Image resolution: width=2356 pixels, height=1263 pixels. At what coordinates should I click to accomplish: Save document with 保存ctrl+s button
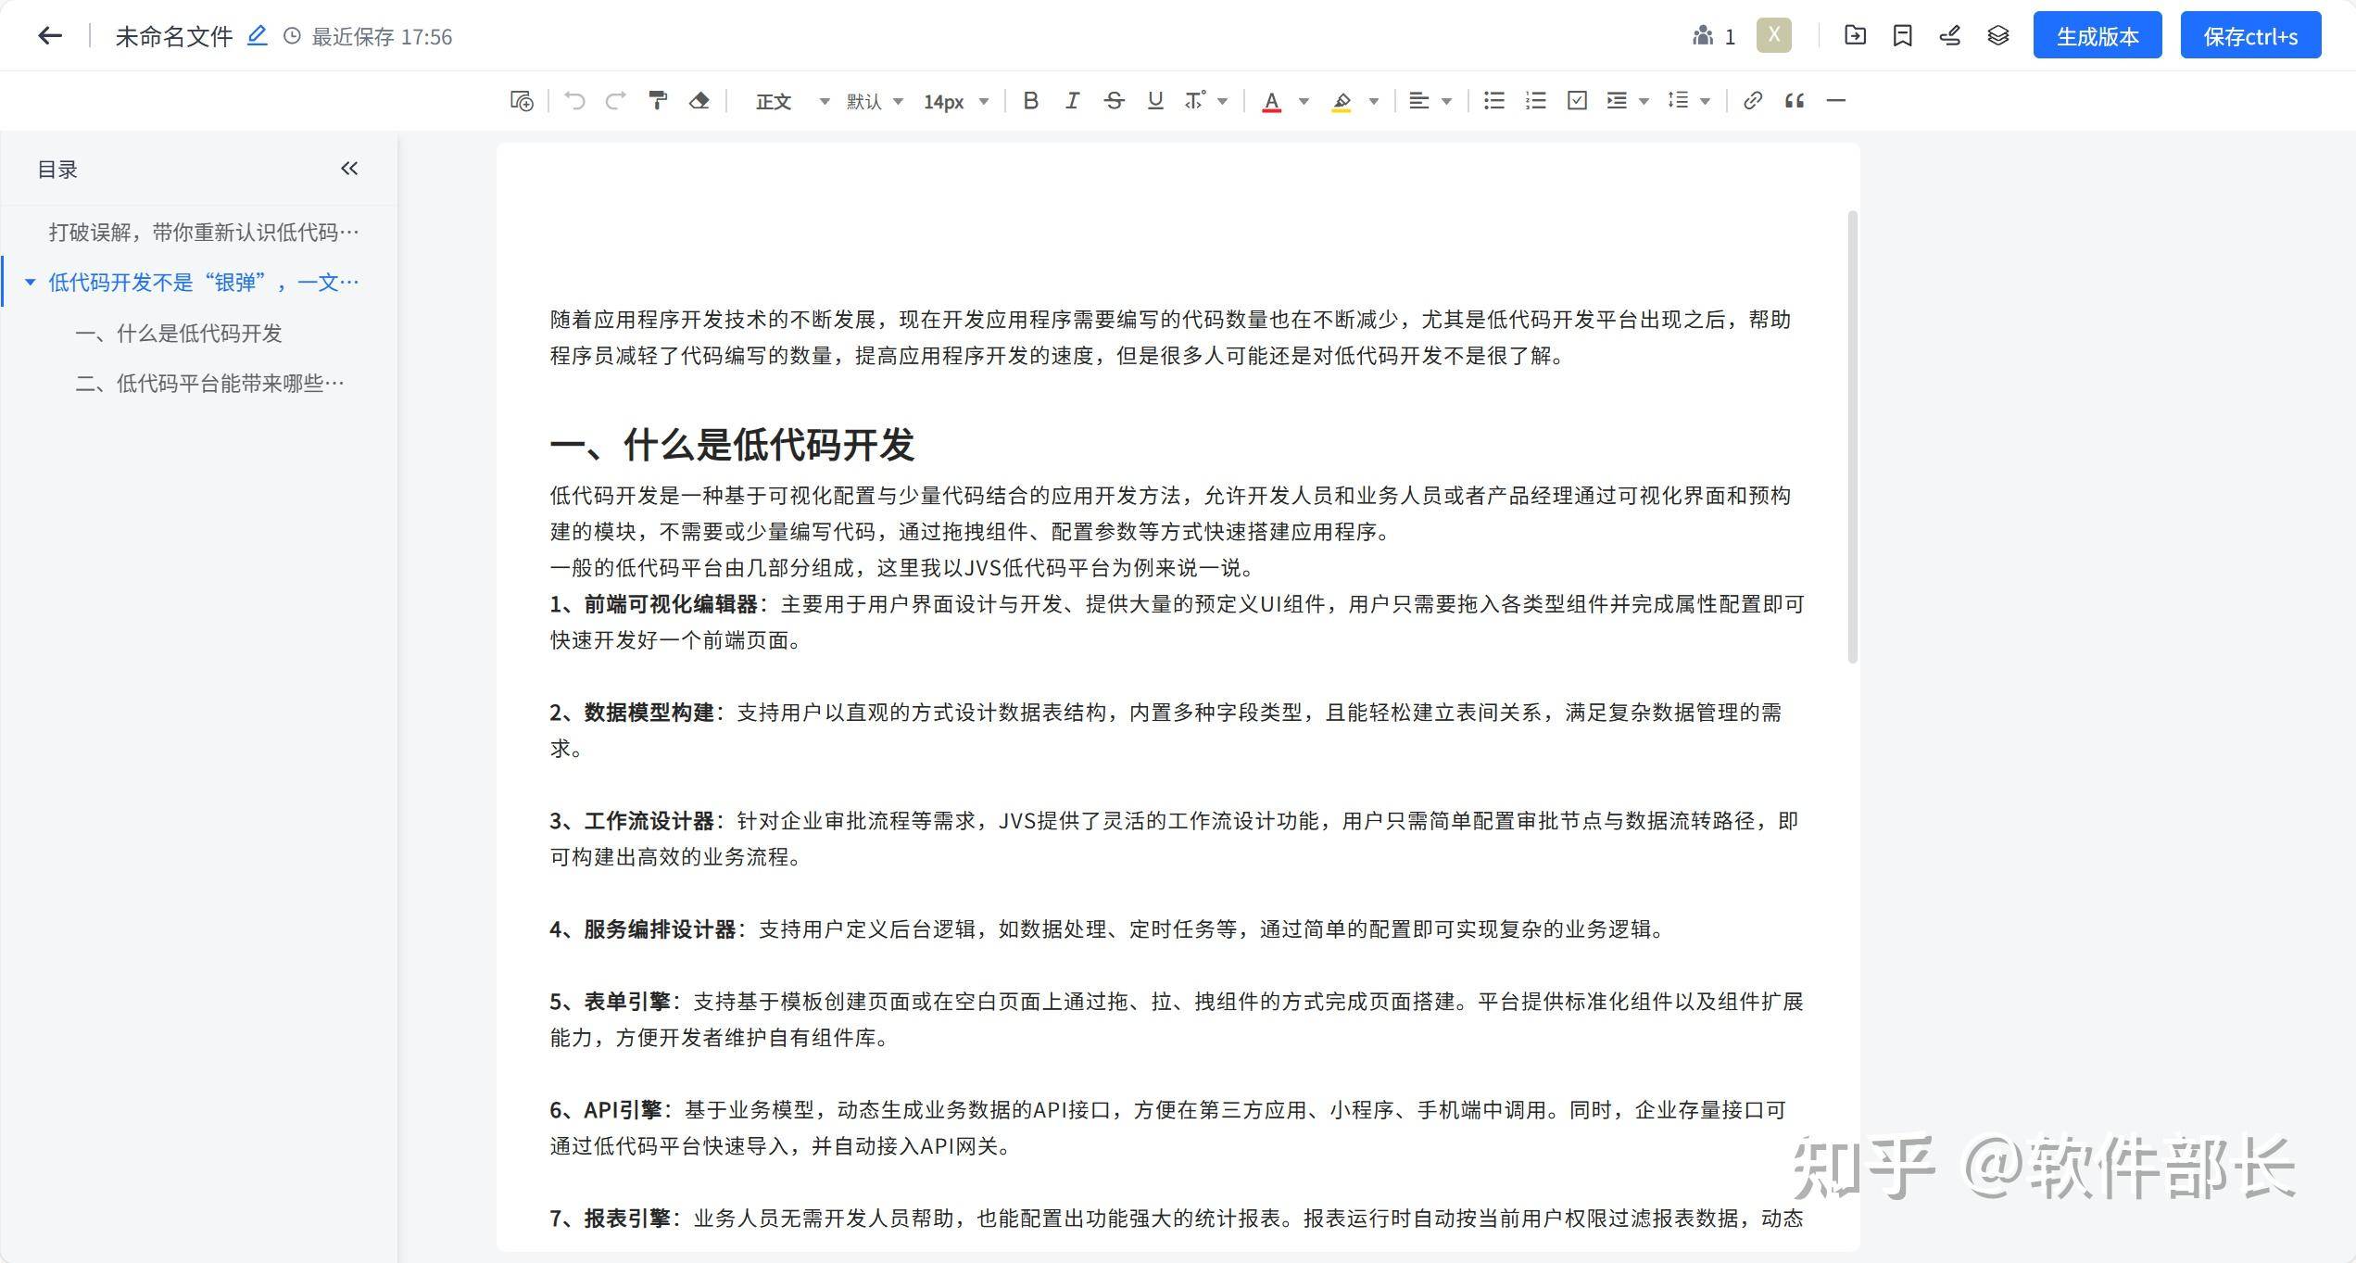click(x=2250, y=35)
